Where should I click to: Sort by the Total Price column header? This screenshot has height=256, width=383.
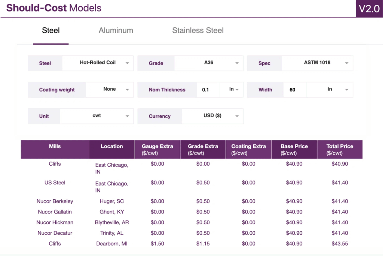click(339, 149)
